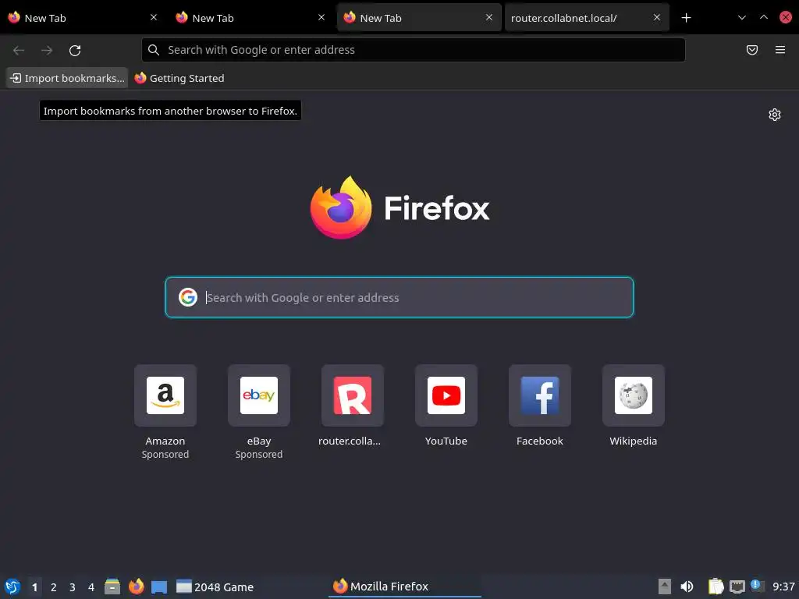
Task: Click the Google logo in search box
Action: [188, 297]
